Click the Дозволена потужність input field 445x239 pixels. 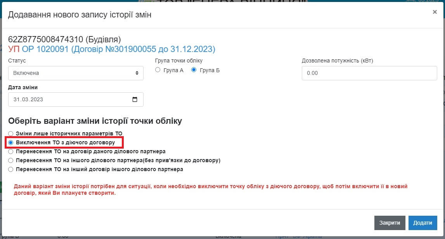point(369,73)
